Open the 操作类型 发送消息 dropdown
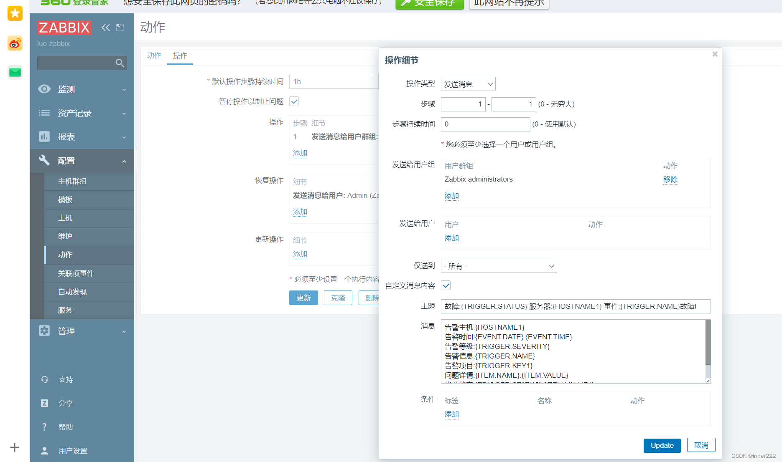Viewport: 782px width, 462px height. tap(468, 84)
